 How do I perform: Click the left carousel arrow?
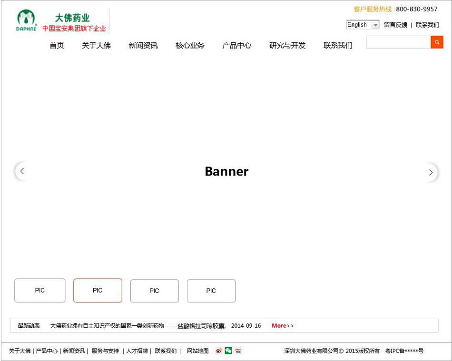(22, 171)
